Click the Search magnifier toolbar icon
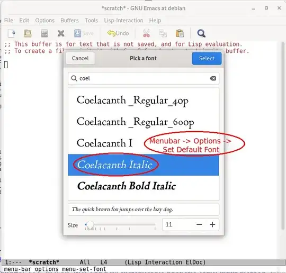Viewport: 286px width, 273px height. click(201, 33)
